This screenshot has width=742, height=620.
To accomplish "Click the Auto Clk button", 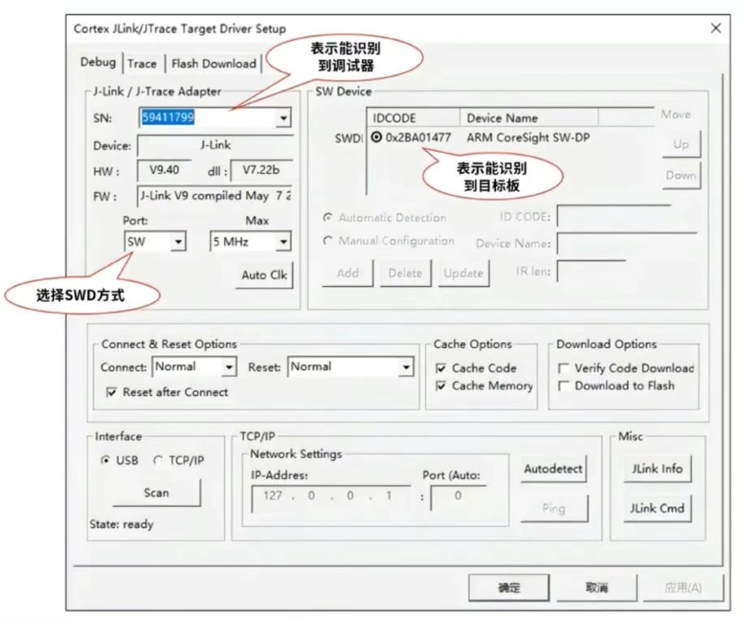I will coord(264,275).
